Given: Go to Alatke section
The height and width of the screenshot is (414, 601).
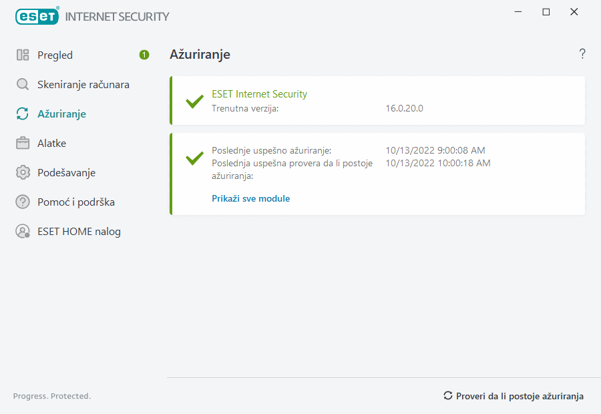Looking at the screenshot, I should (51, 144).
